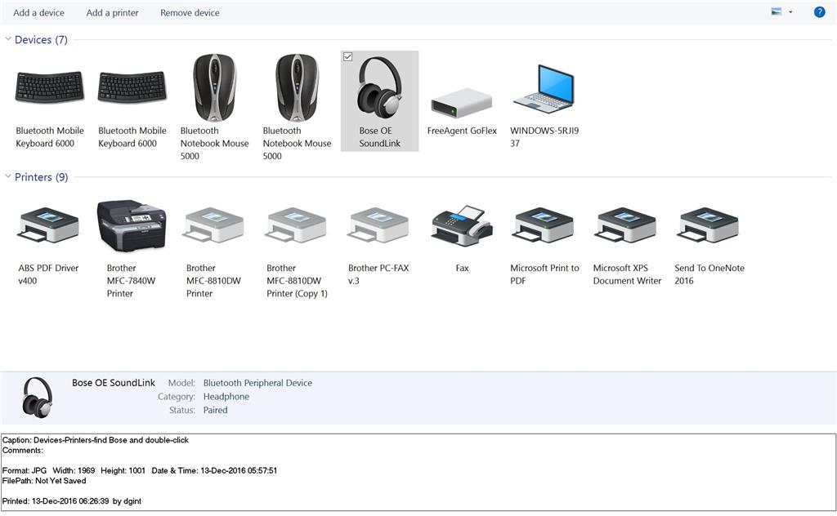Click the Brother PC-FAX v.3 label
Viewport: 837px width, 516px height.
[378, 274]
